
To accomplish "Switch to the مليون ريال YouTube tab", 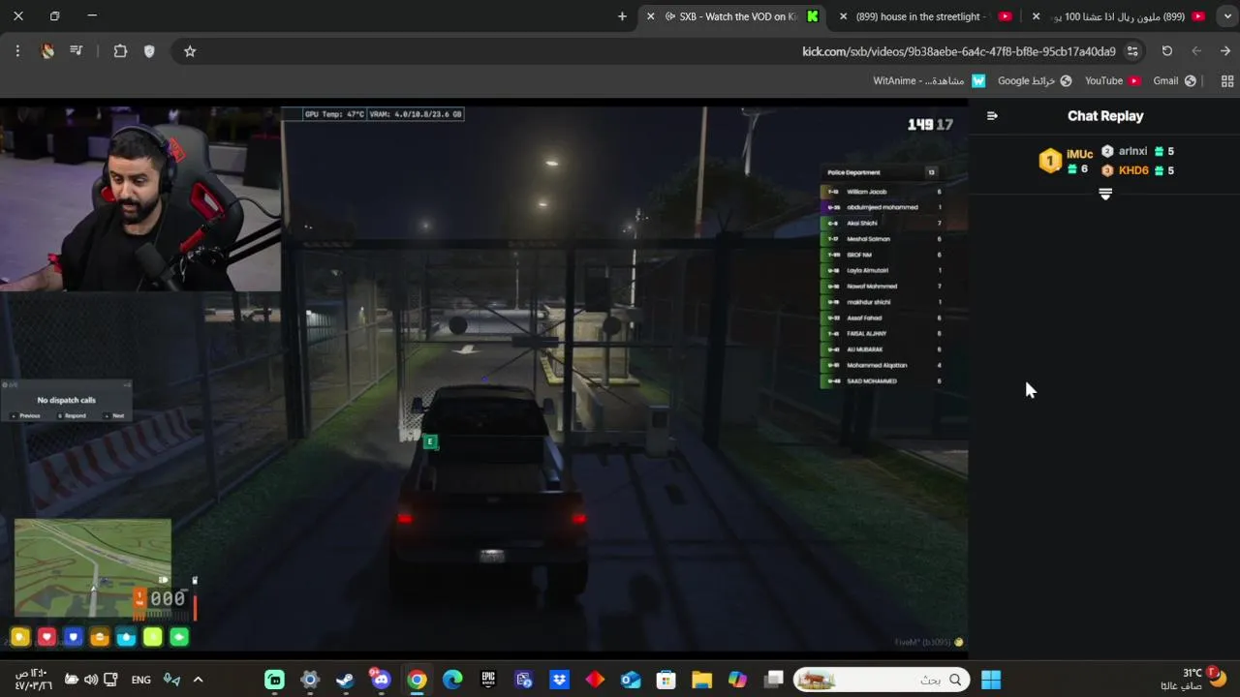I will tap(1119, 16).
